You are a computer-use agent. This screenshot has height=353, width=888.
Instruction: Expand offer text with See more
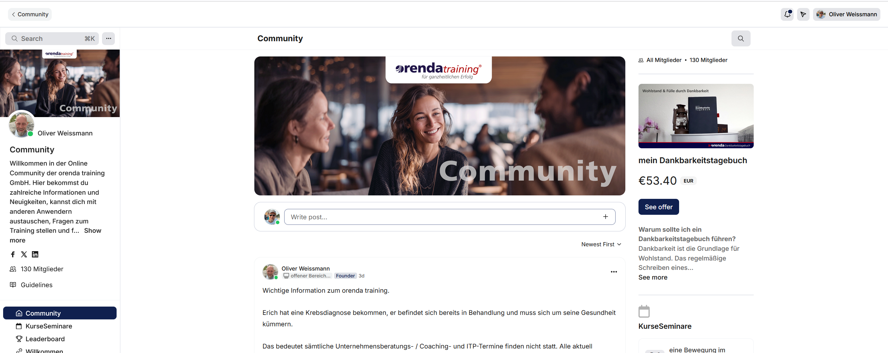653,277
